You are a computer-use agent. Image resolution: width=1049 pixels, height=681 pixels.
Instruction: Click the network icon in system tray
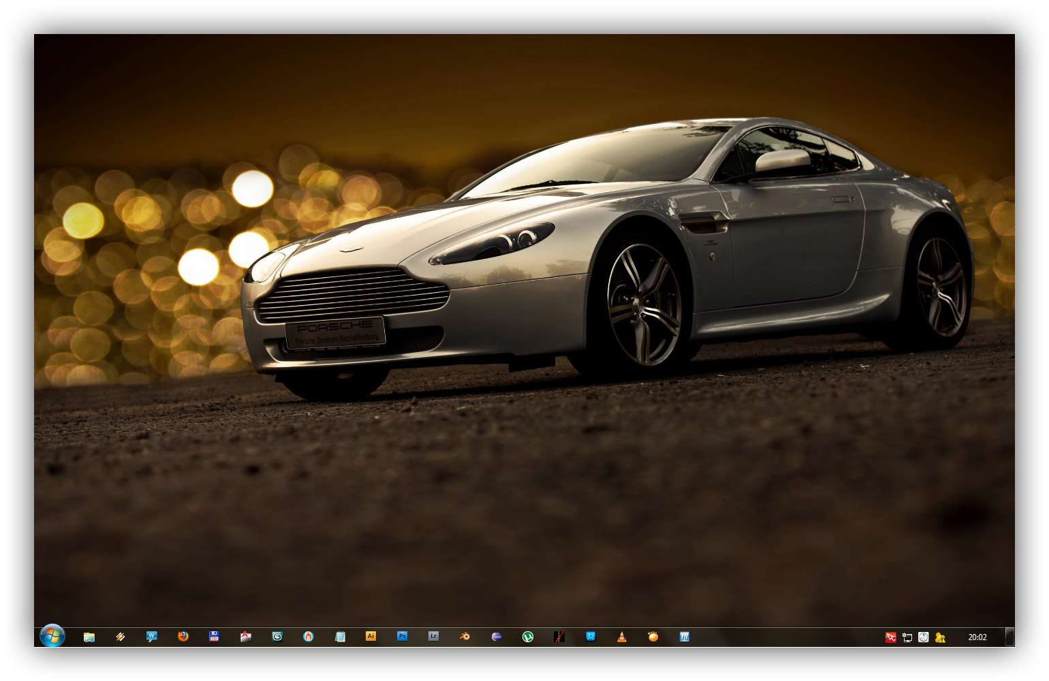907,637
